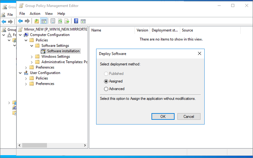Click the Up one level folder icon
The width and height of the screenshot is (253, 158).
point(37,21)
